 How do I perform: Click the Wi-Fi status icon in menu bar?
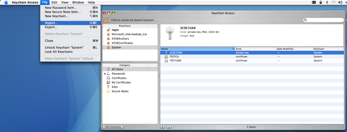pyautogui.click(x=333, y=2)
